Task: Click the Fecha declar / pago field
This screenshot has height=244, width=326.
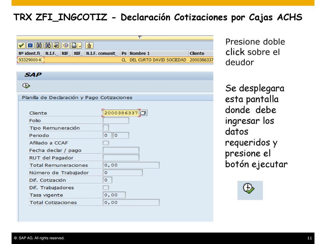Action: [x=121, y=150]
